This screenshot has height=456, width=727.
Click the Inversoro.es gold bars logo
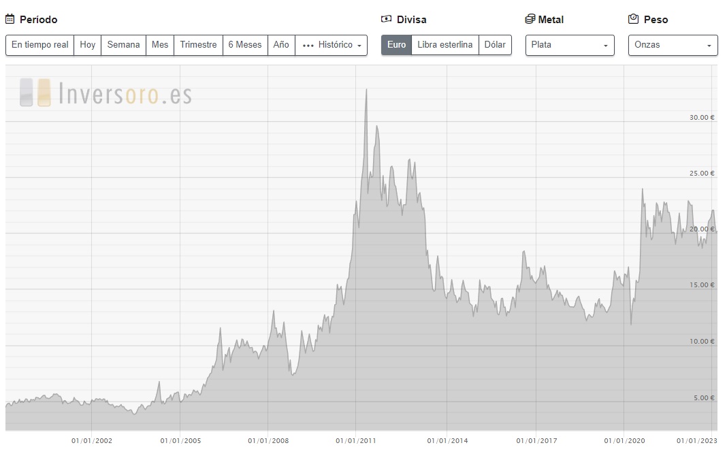click(35, 93)
